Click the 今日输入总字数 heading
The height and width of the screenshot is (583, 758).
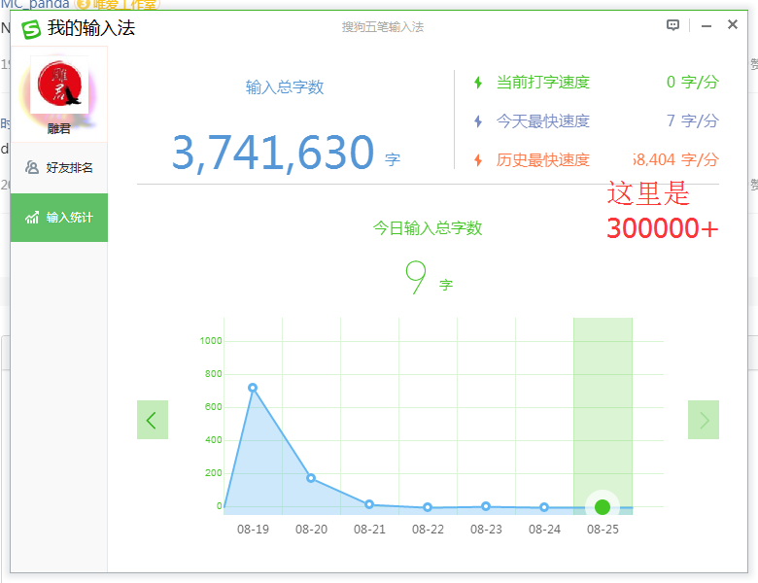[428, 227]
